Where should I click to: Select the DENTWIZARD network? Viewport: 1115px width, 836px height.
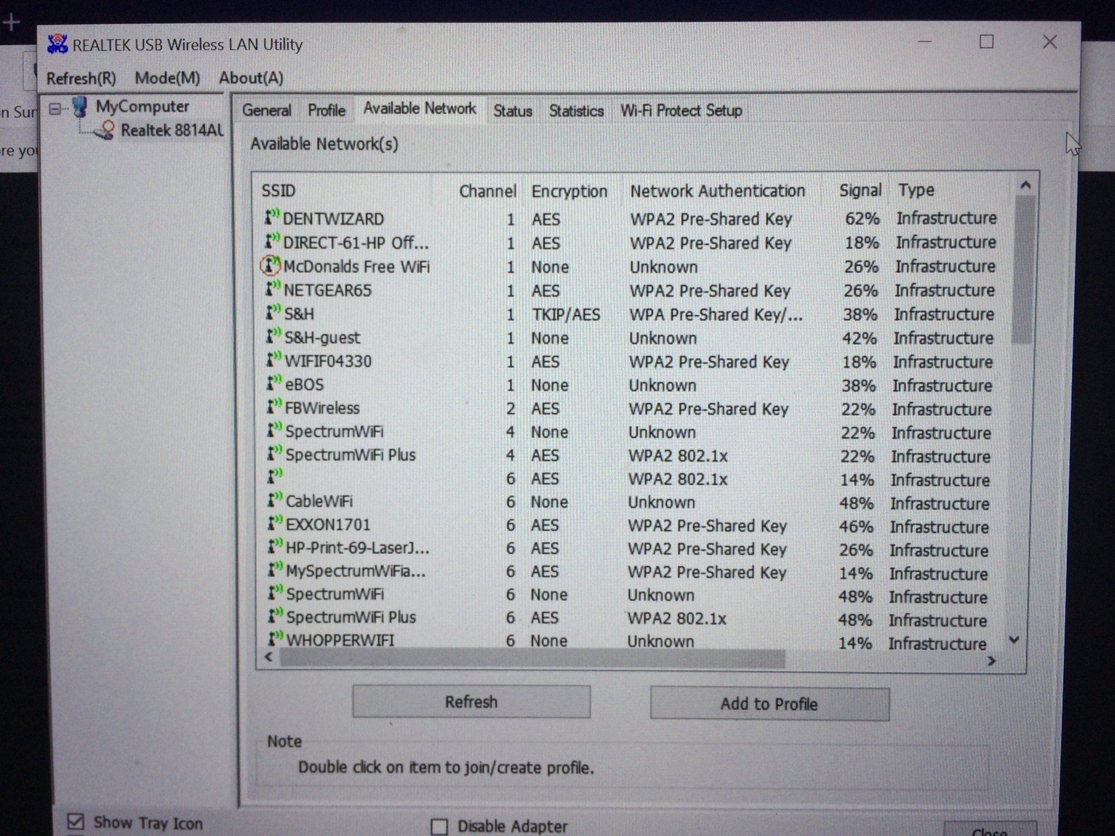630,219
